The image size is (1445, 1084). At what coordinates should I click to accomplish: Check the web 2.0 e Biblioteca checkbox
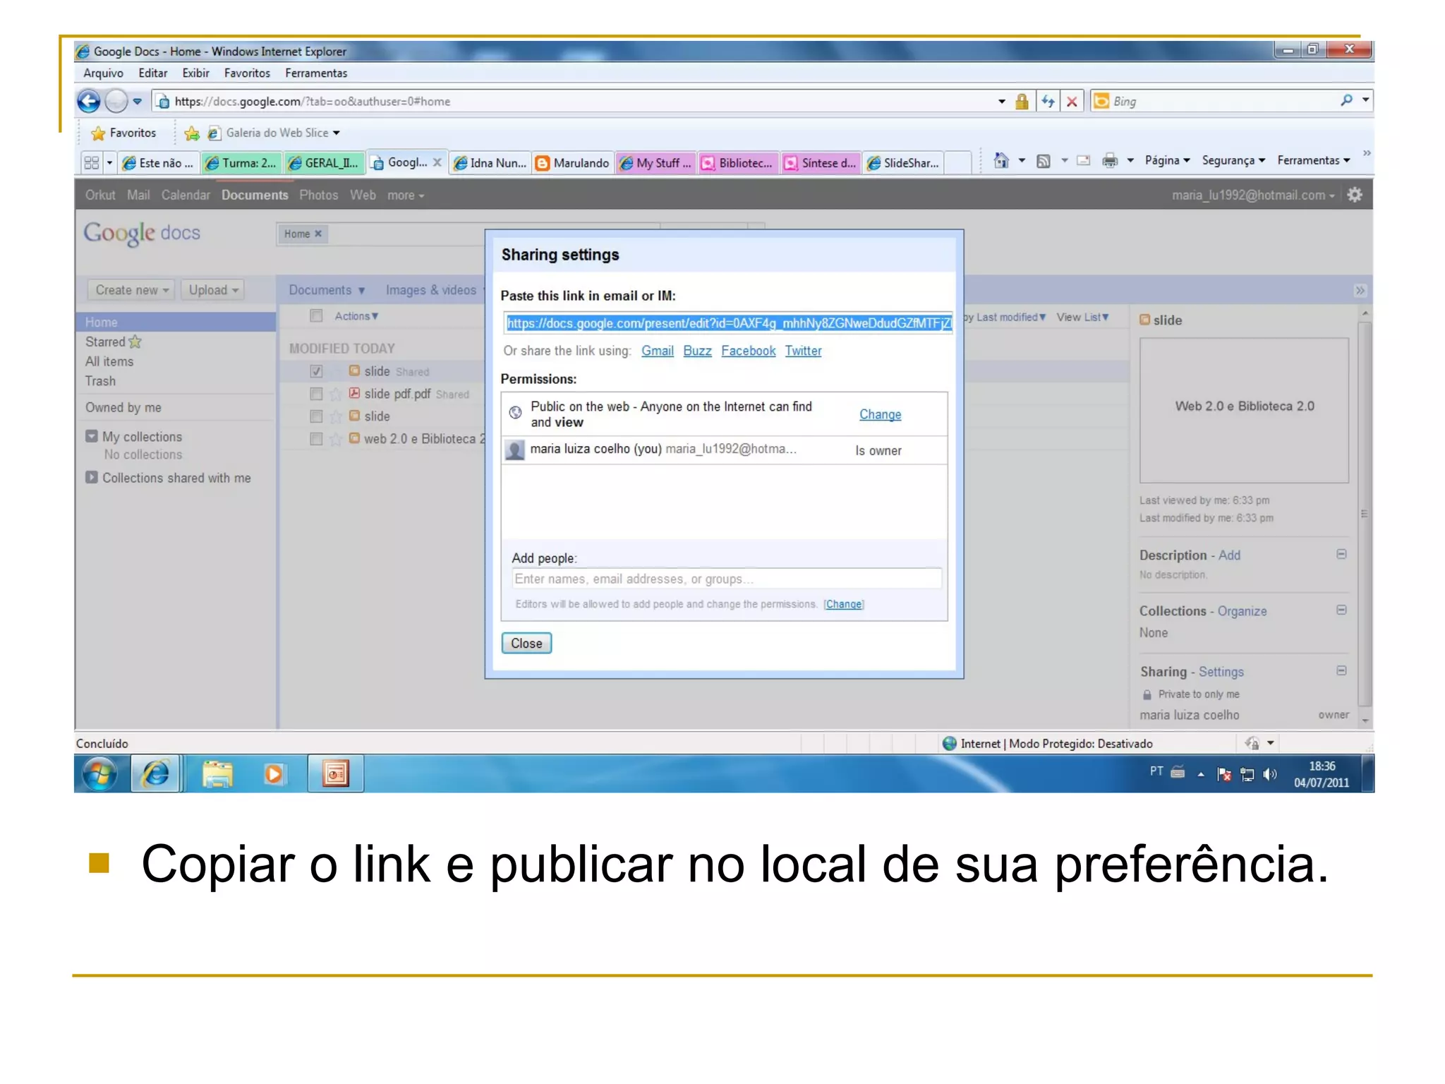tap(316, 439)
